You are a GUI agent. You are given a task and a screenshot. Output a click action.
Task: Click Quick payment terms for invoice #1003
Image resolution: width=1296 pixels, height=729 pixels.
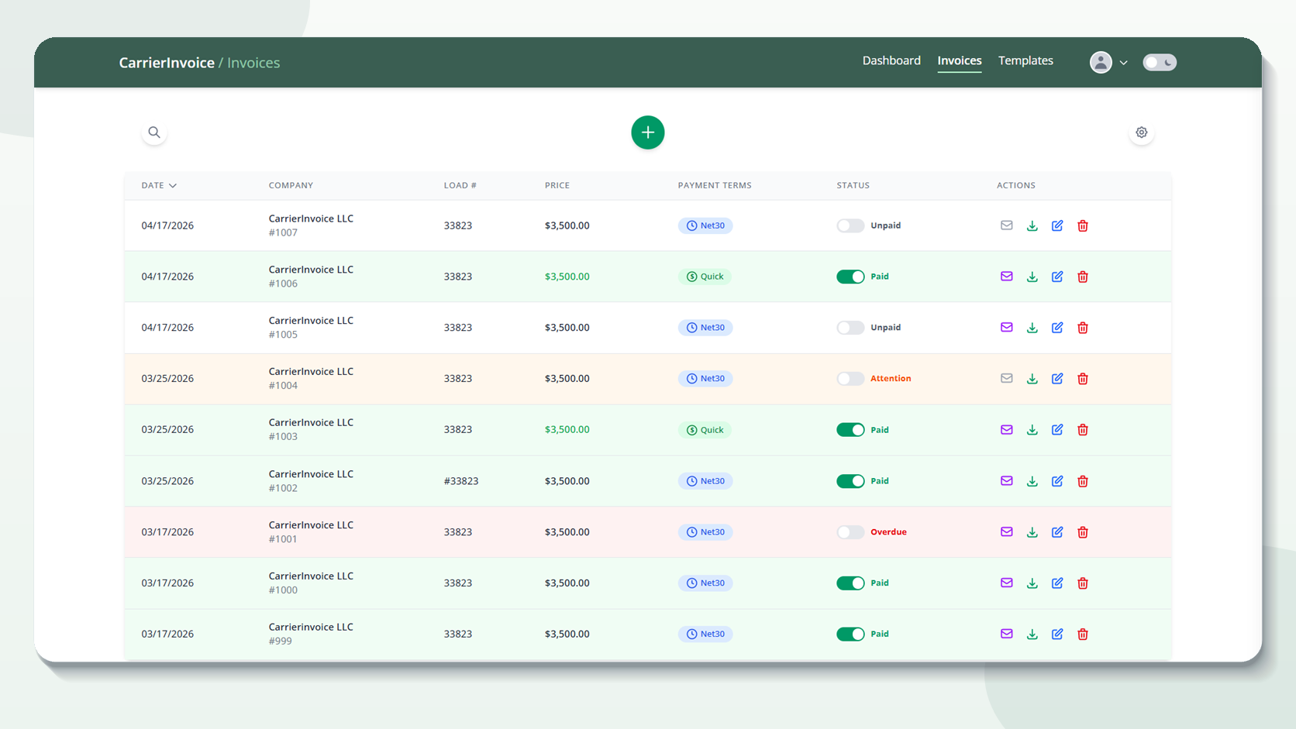click(705, 430)
